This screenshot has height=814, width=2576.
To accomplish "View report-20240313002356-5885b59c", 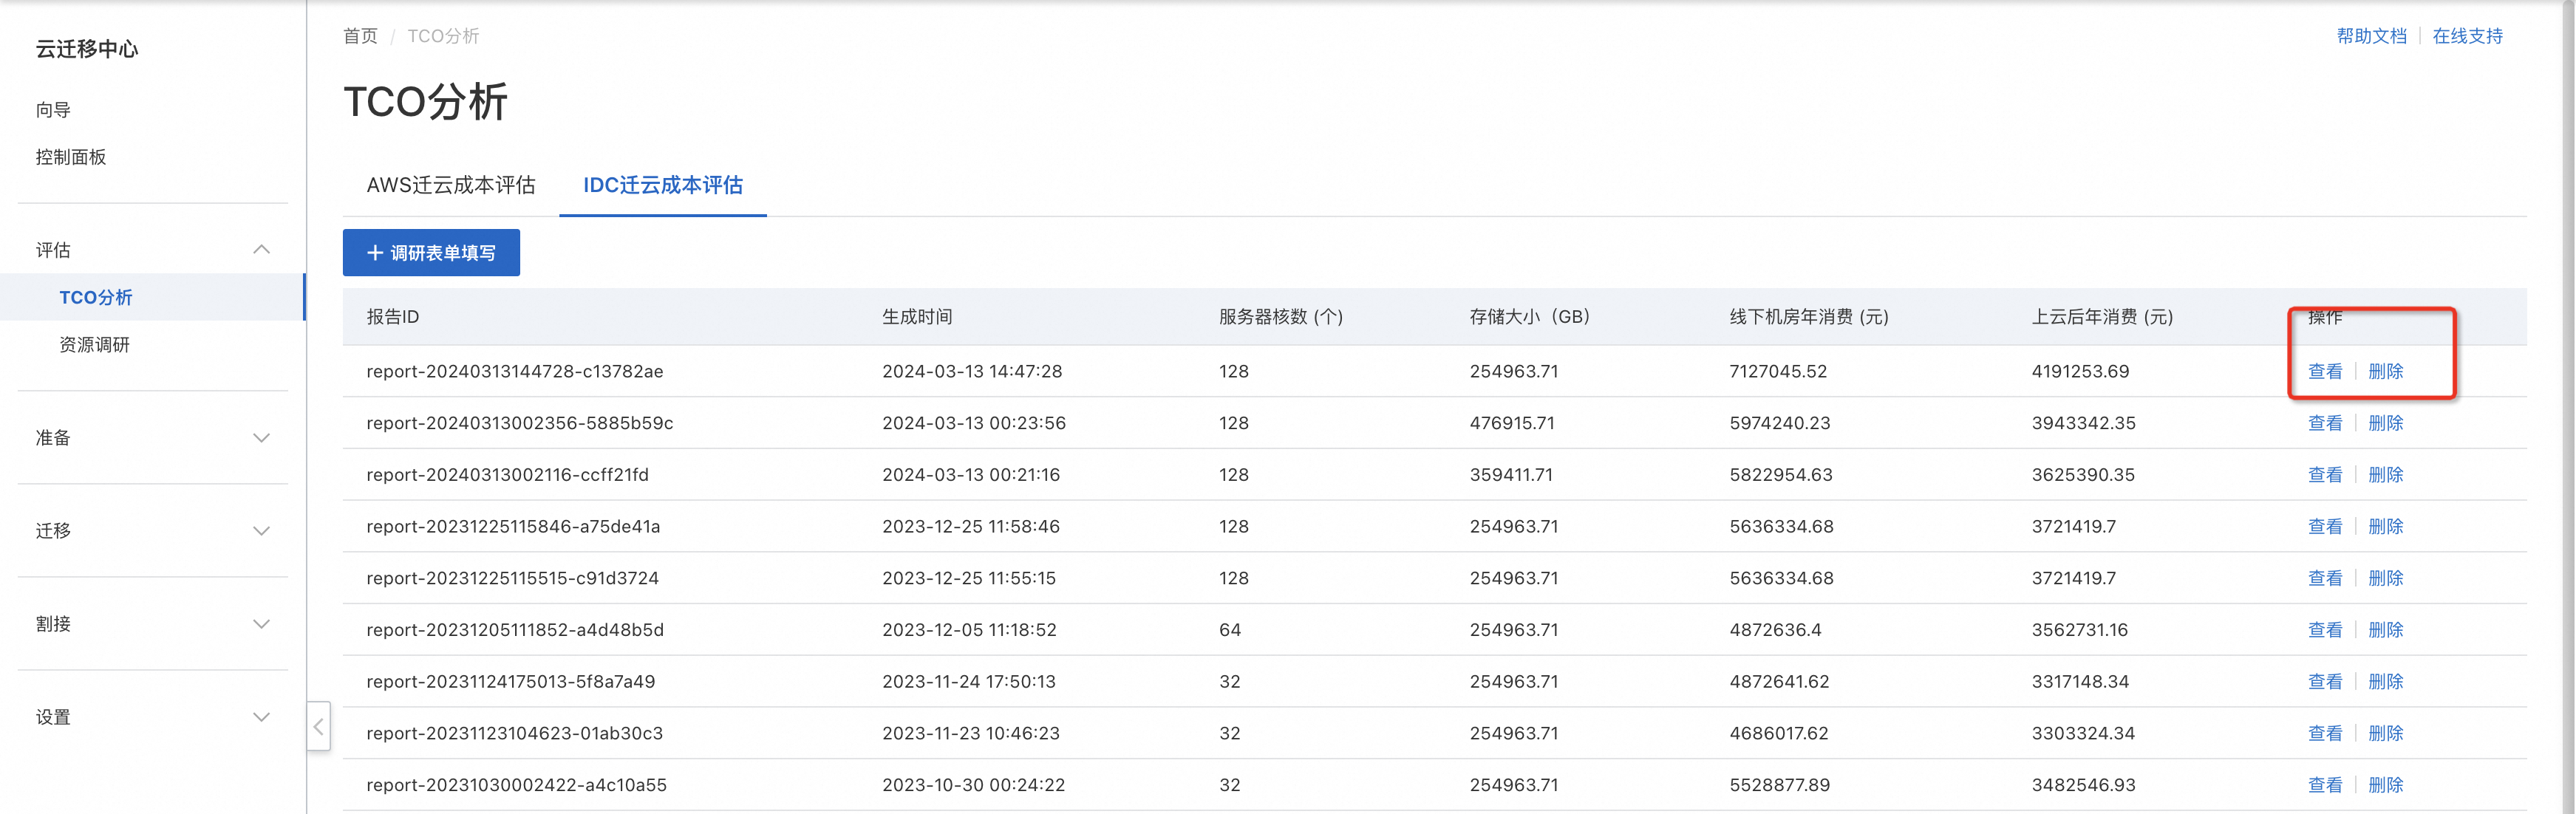I will (x=2325, y=423).
